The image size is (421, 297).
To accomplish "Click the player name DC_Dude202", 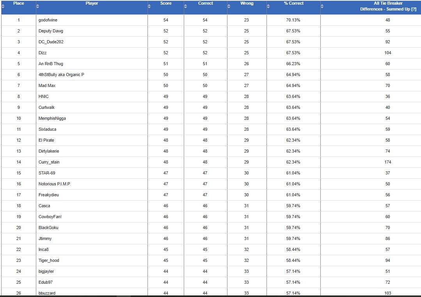I will 51,42.
